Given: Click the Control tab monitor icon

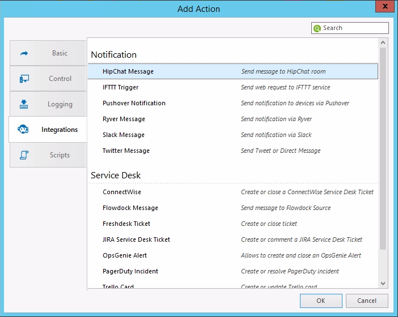Looking at the screenshot, I should 24,79.
